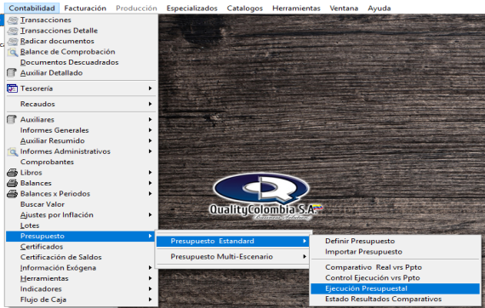Click the Tesorería icon
This screenshot has width=485, height=308.
click(x=12, y=88)
